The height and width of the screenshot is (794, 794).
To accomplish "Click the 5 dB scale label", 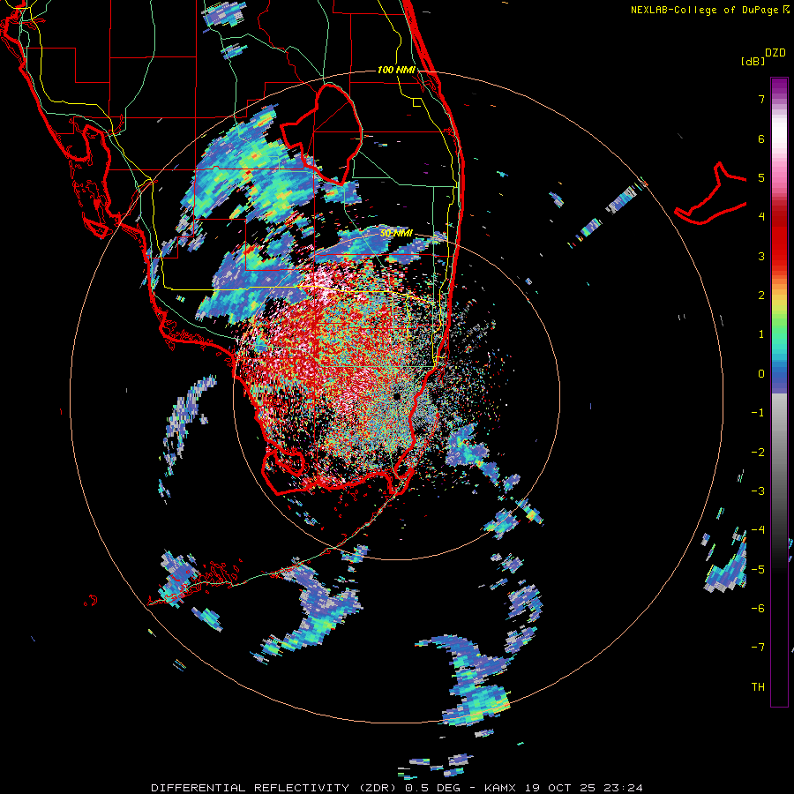I will pos(761,177).
